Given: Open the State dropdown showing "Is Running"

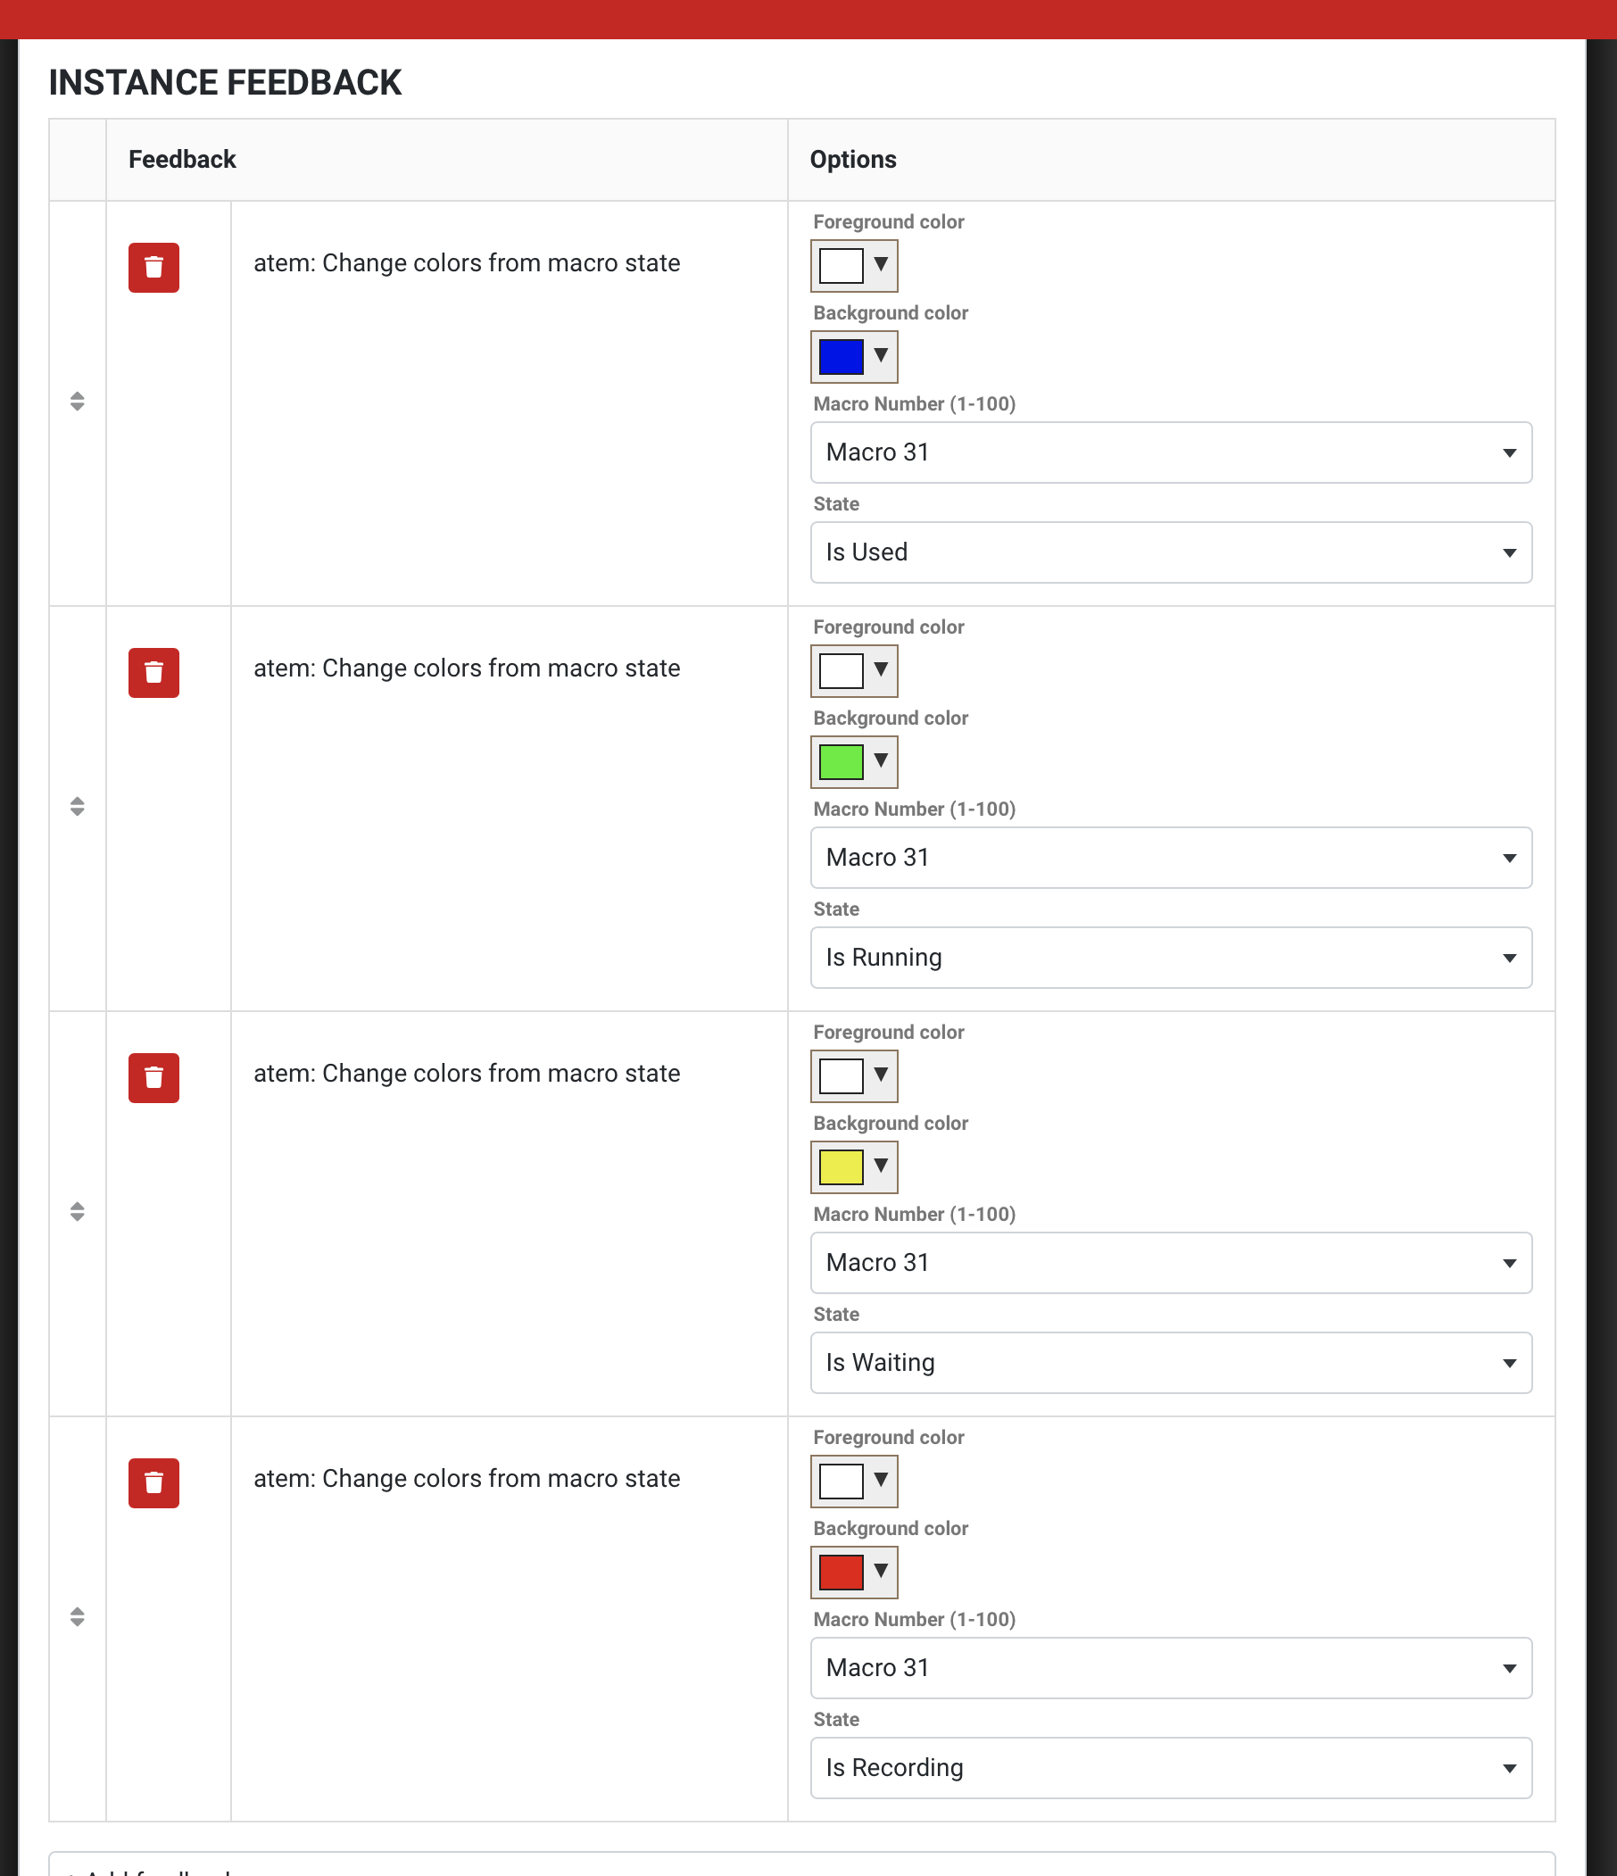Looking at the screenshot, I should (x=1171, y=957).
